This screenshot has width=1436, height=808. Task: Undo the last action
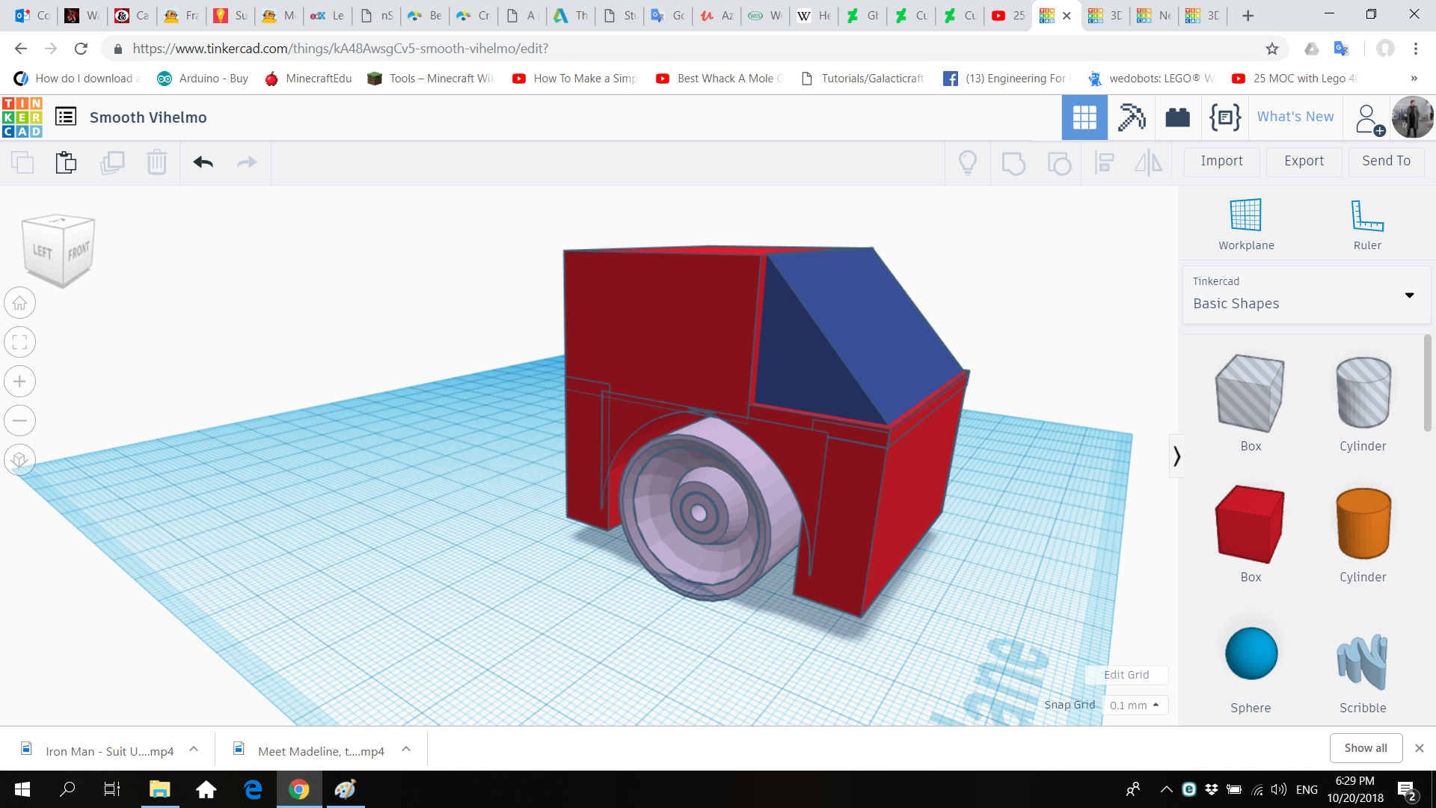tap(203, 162)
